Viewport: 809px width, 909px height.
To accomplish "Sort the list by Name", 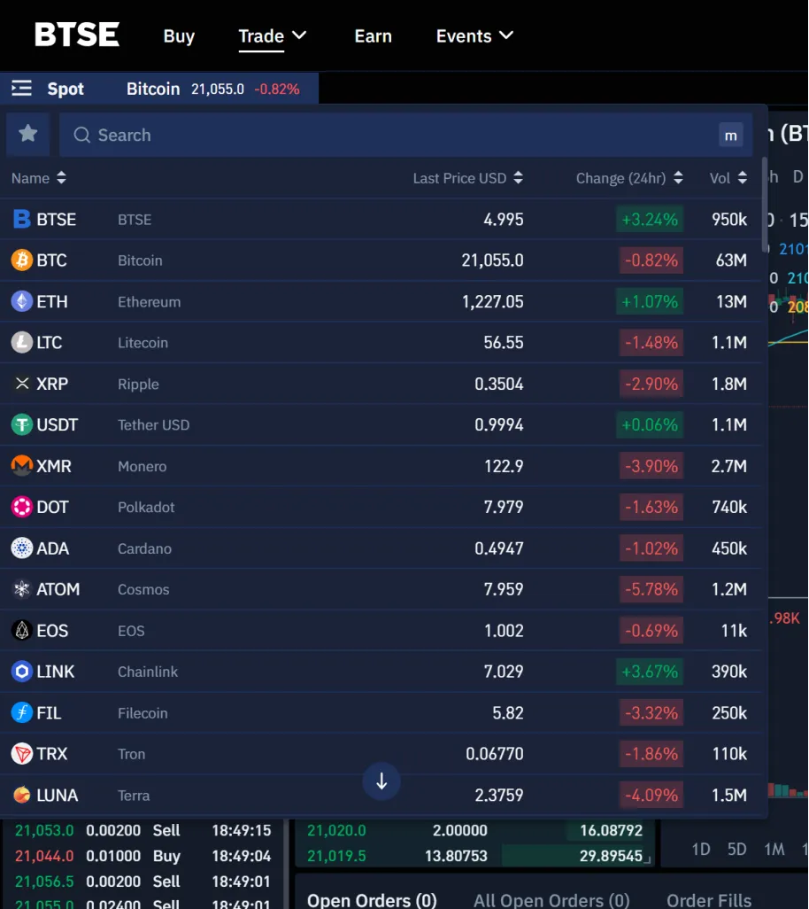I will pyautogui.click(x=39, y=178).
